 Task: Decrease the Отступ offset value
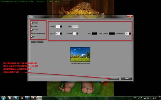[x=61, y=34]
